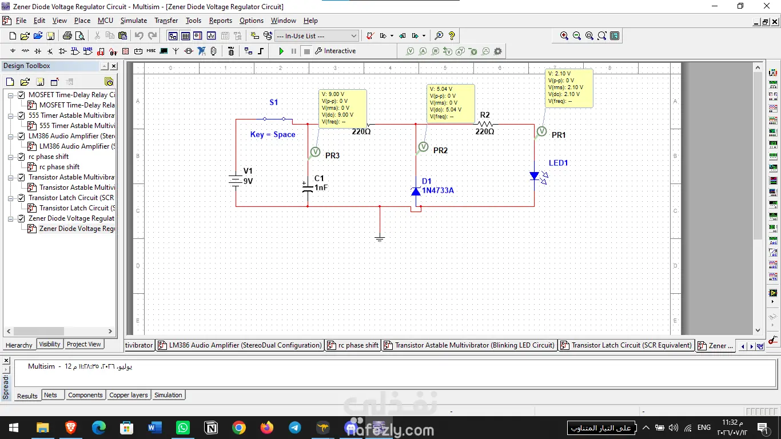Screen dimensions: 781x439
Task: Place a transistor component
Action: tap(50, 51)
